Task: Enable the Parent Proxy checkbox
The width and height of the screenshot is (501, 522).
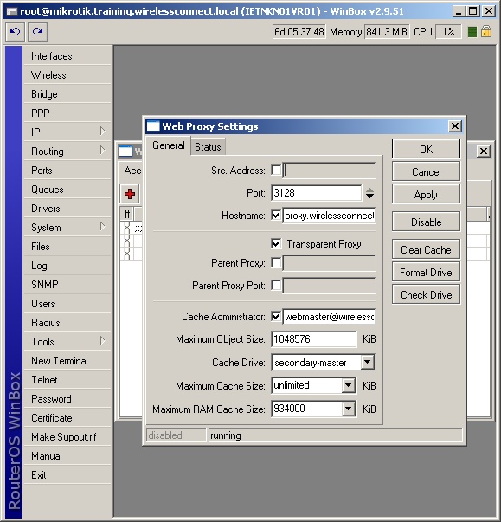Action: pyautogui.click(x=276, y=263)
